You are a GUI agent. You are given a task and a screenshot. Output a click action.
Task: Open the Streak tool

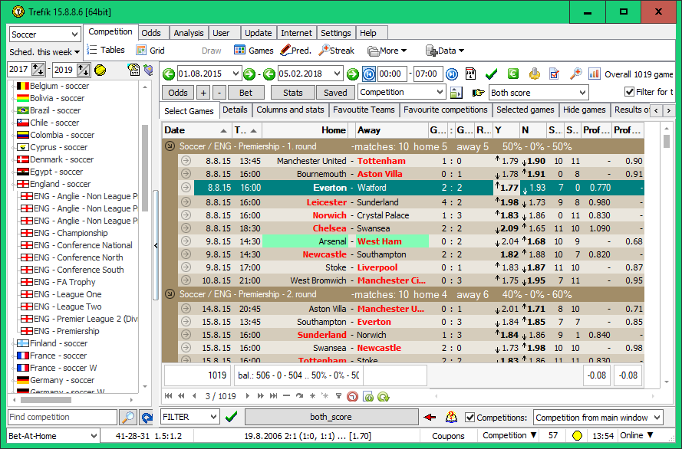click(337, 51)
